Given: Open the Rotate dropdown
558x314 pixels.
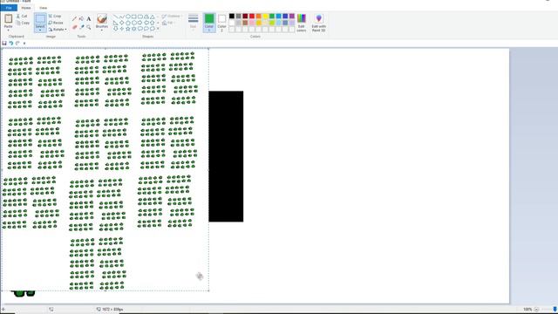Looking at the screenshot, I should [58, 30].
